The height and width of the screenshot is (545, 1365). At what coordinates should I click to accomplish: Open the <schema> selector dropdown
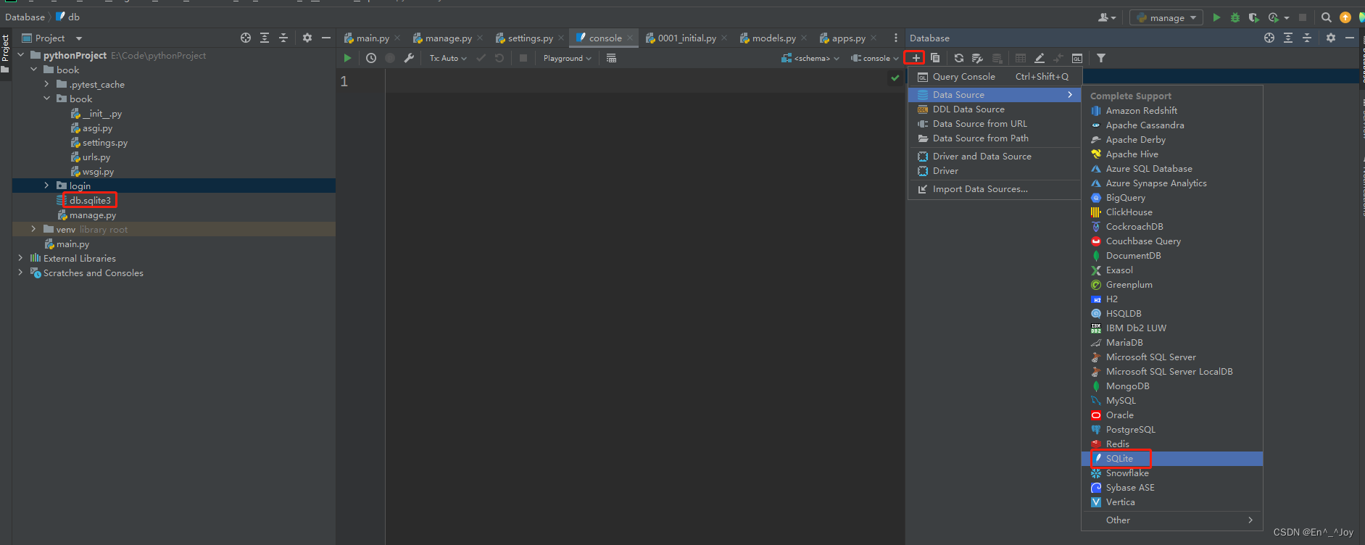pos(810,58)
